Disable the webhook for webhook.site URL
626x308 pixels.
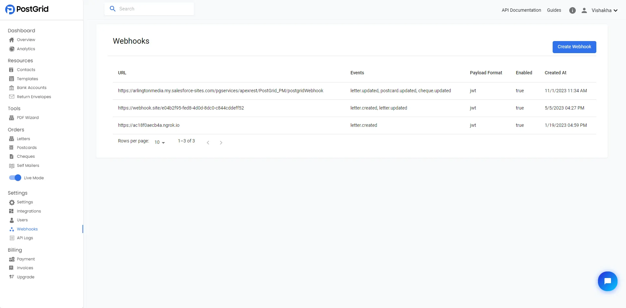click(x=520, y=108)
